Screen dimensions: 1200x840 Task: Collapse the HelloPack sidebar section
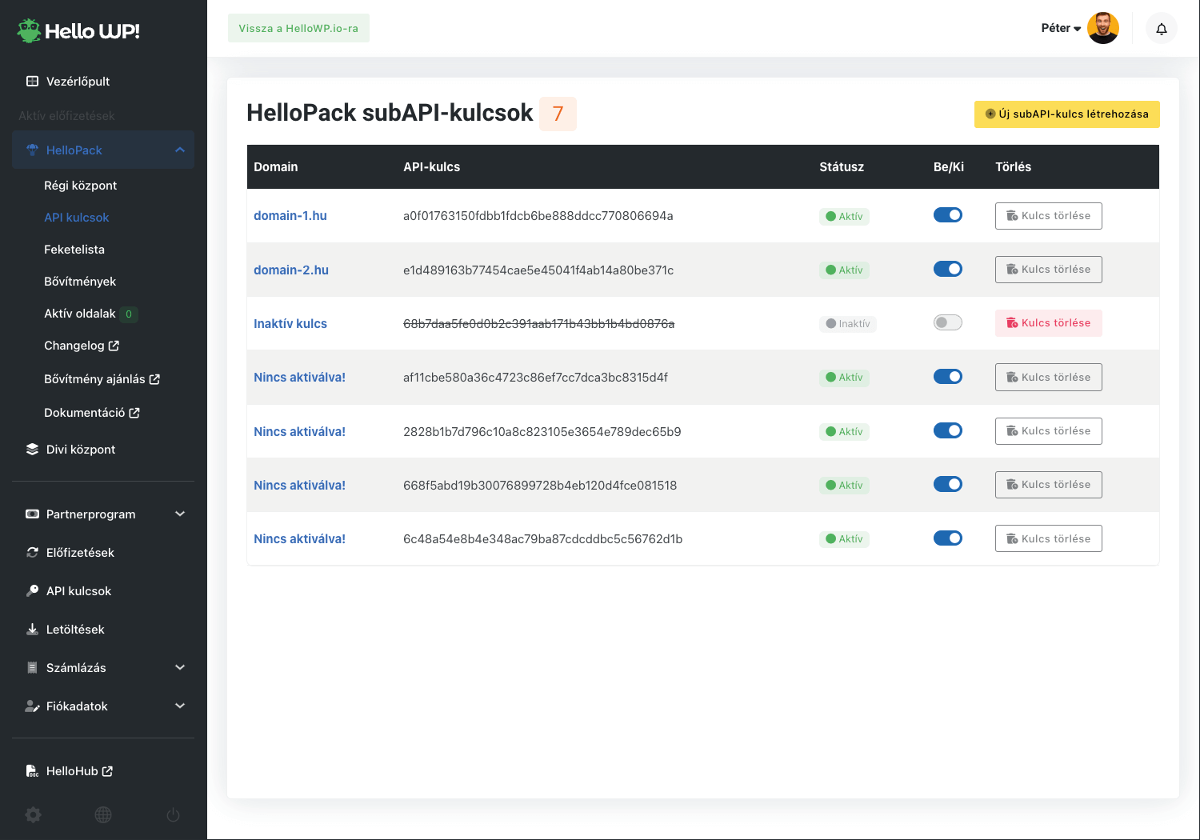tap(180, 150)
